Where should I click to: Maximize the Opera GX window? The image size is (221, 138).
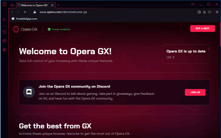pos(209,4)
